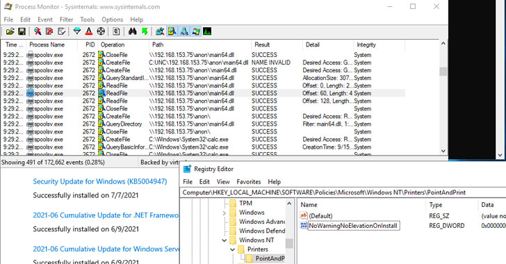The height and width of the screenshot is (264, 506).
Task: Select the TPM key in registry tree
Action: coord(245,203)
